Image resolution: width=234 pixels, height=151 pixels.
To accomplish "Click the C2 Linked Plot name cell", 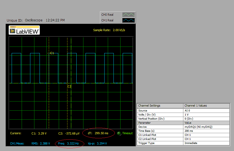I will coord(160,139).
